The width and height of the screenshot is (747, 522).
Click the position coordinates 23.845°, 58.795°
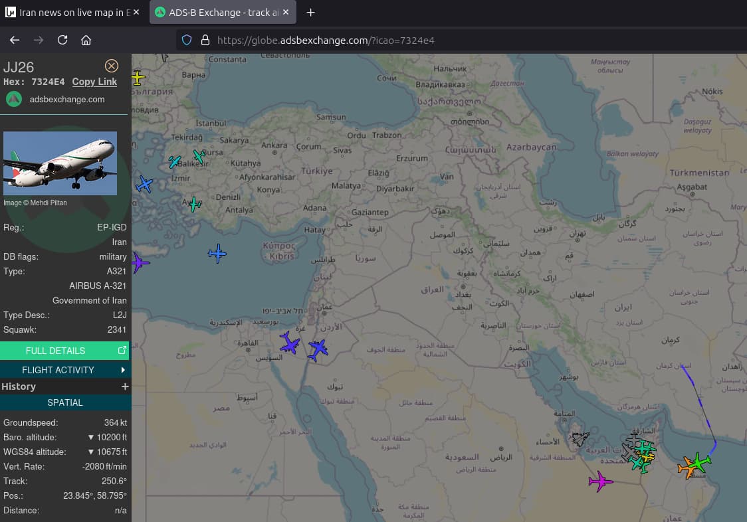[x=95, y=496]
